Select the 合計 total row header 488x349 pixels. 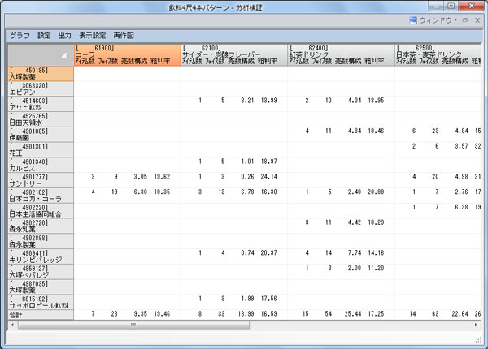(x=41, y=315)
